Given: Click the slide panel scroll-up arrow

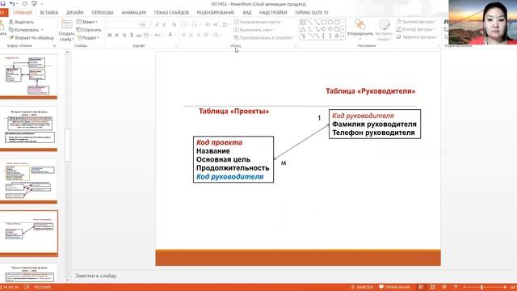Looking at the screenshot, I should (67, 52).
